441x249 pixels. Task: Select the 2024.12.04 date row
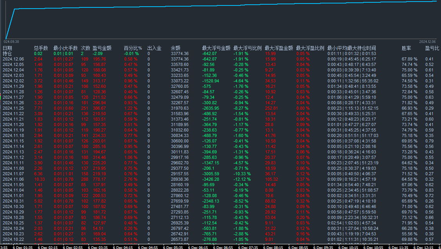tap(13, 70)
